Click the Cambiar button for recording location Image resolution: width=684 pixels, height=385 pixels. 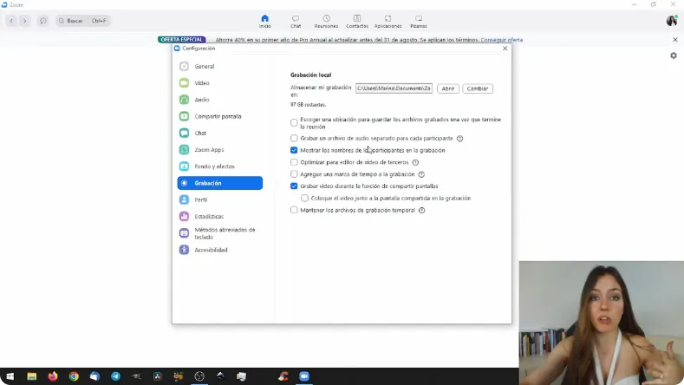point(478,88)
